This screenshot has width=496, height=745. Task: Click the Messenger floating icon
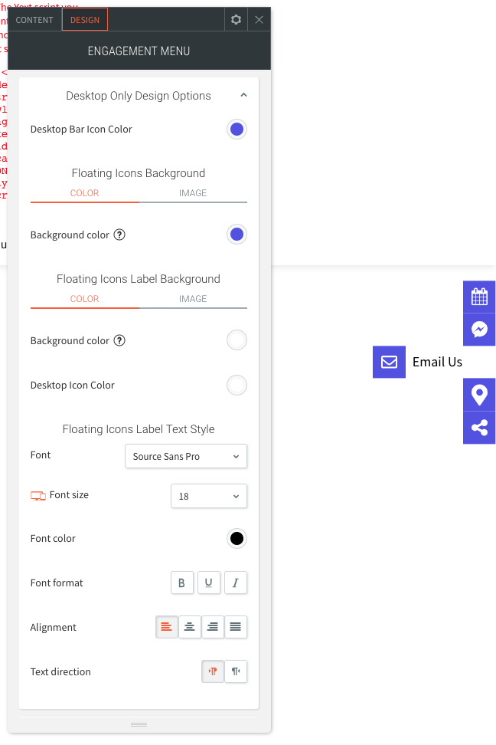[x=479, y=330]
